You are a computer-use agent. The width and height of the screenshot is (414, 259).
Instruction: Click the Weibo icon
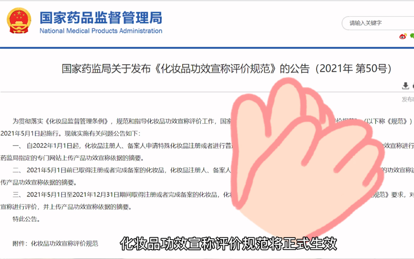coord(403,36)
